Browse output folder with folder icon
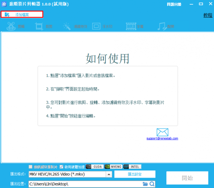Image resolution: width=214 pixels, height=188 pixels. pyautogui.click(x=145, y=184)
